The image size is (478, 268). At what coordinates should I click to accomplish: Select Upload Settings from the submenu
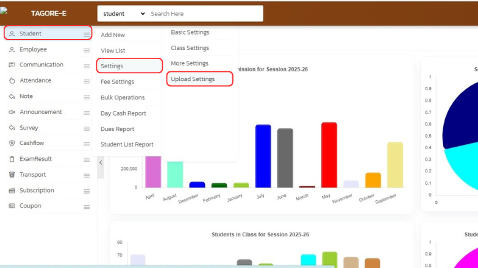[193, 79]
